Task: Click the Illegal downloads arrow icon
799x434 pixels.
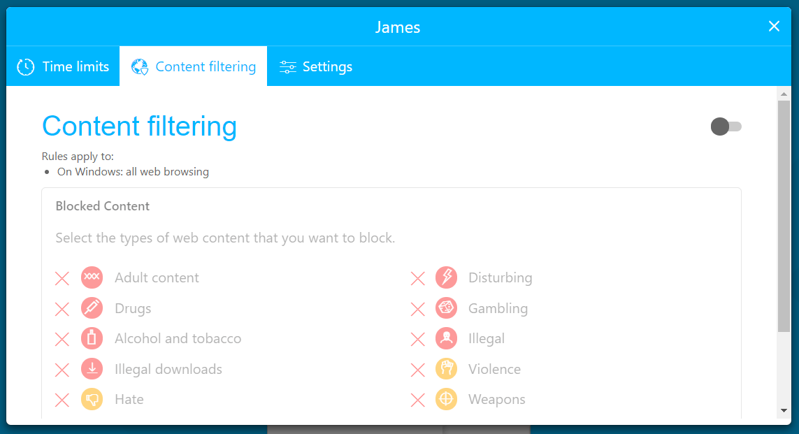Action: (92, 369)
